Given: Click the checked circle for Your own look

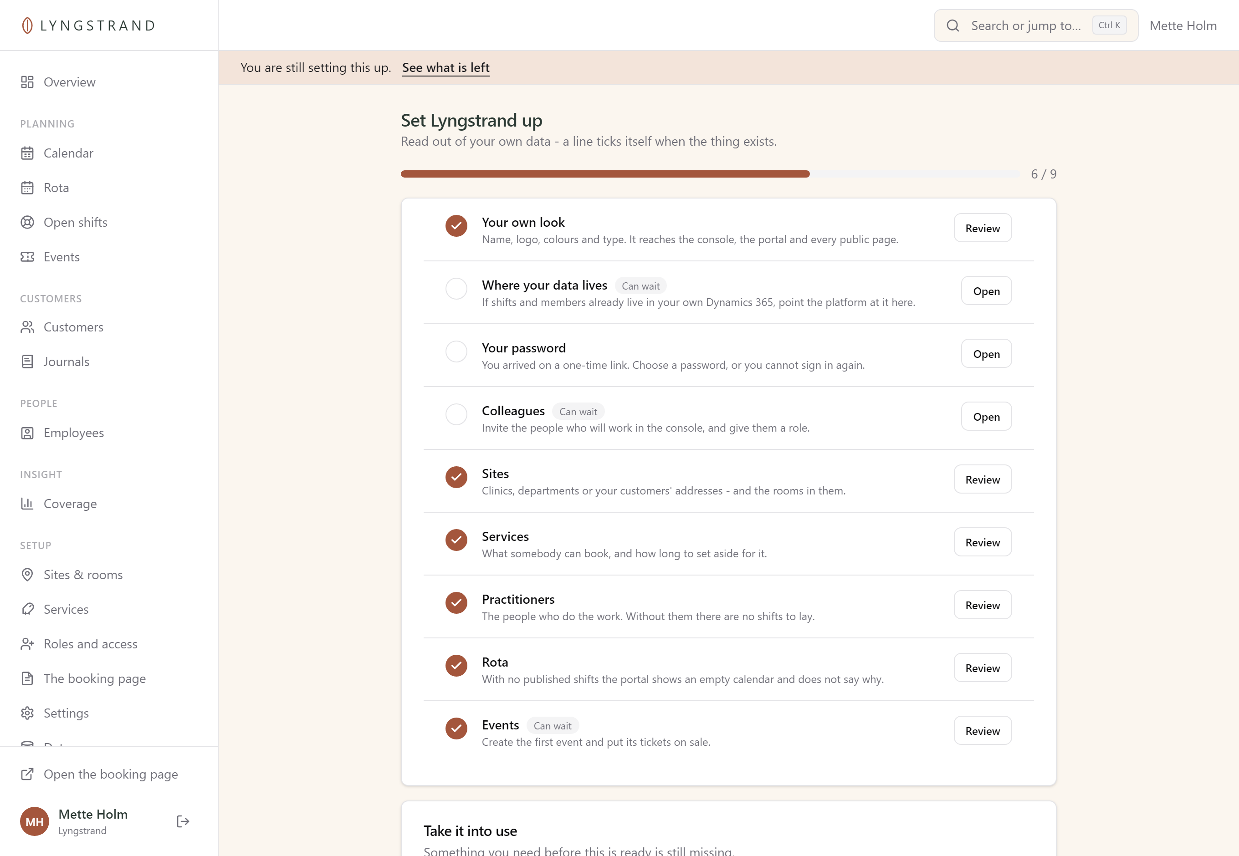Looking at the screenshot, I should pyautogui.click(x=456, y=226).
